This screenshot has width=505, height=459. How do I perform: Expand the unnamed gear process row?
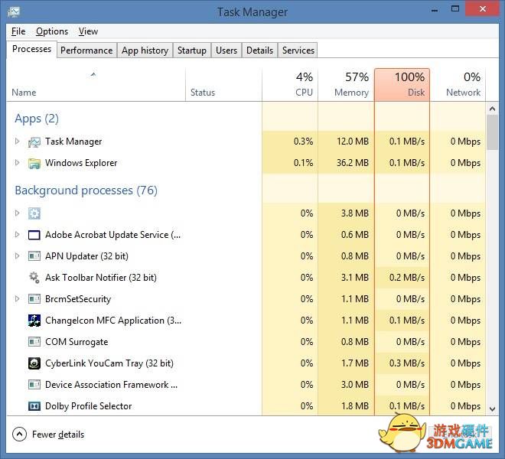click(x=17, y=213)
